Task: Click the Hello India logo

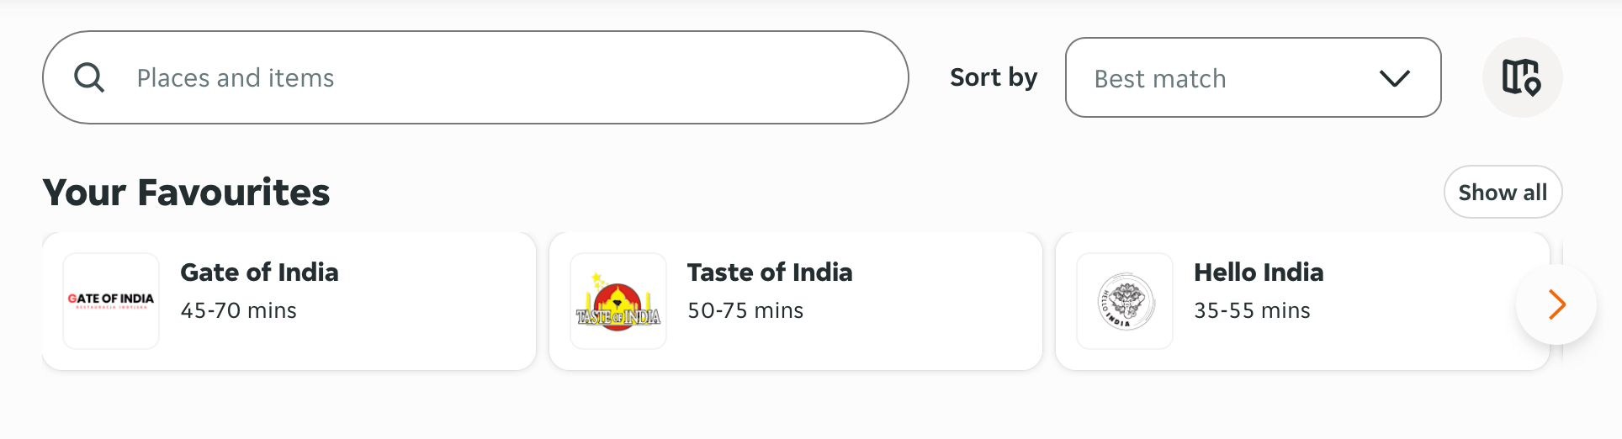Action: tap(1125, 301)
